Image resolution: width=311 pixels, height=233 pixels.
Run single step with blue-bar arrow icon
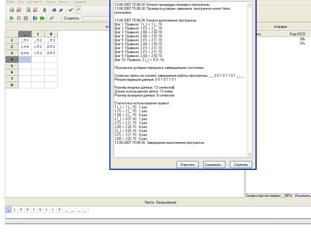35,18
